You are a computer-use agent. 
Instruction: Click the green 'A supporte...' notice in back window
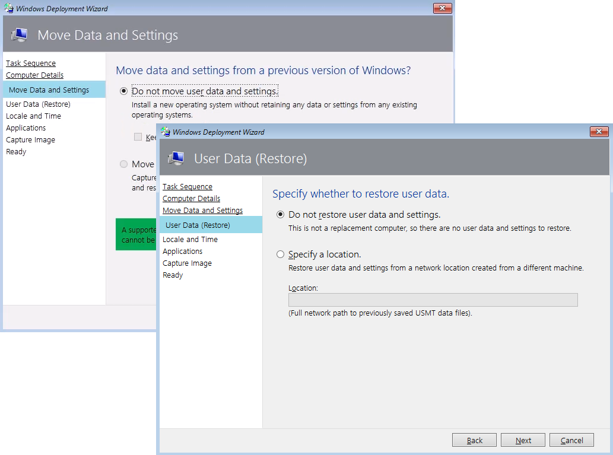[x=136, y=234]
